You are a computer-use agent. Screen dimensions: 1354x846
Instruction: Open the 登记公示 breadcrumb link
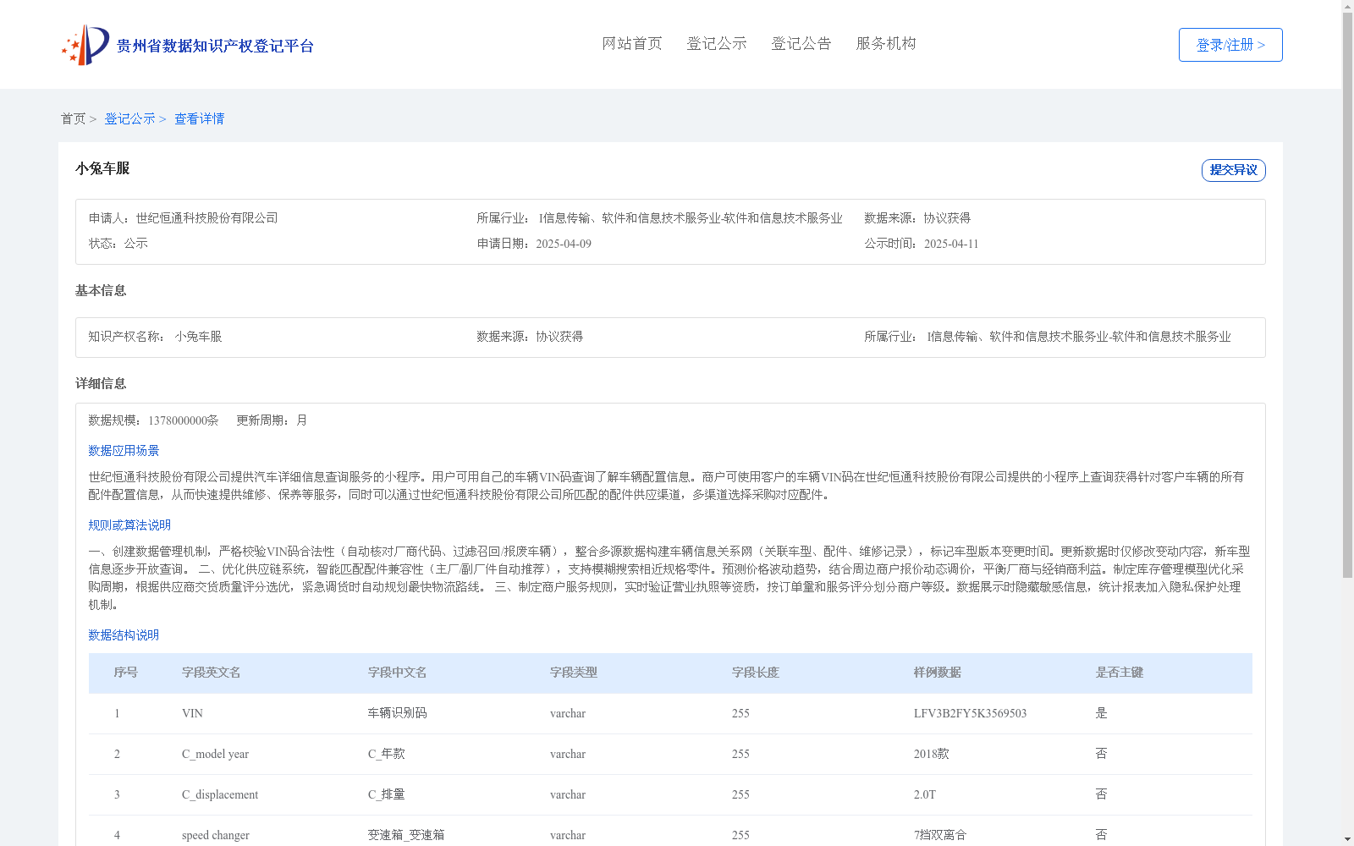129,119
